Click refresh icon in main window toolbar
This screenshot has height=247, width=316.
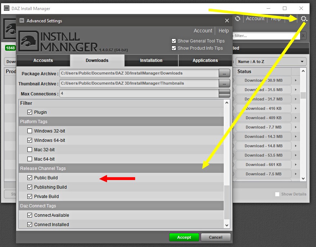[x=237, y=18]
